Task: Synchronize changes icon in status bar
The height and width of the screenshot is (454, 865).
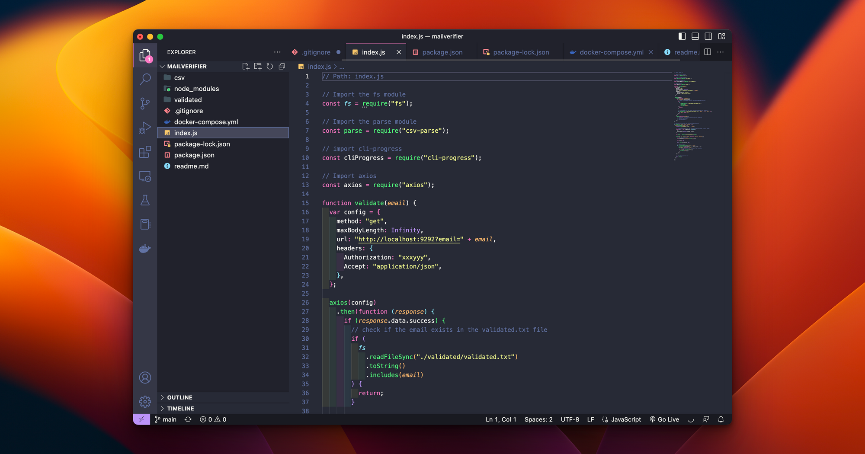Action: (188, 419)
